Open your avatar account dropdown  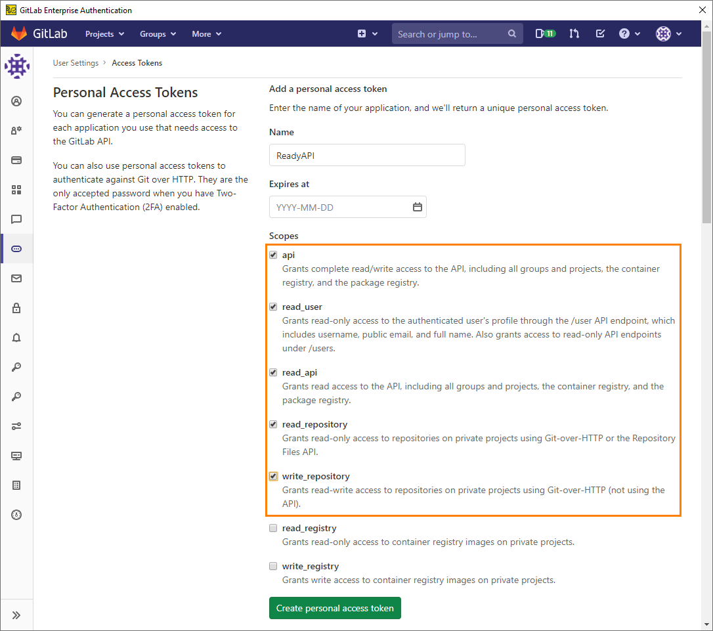(668, 33)
